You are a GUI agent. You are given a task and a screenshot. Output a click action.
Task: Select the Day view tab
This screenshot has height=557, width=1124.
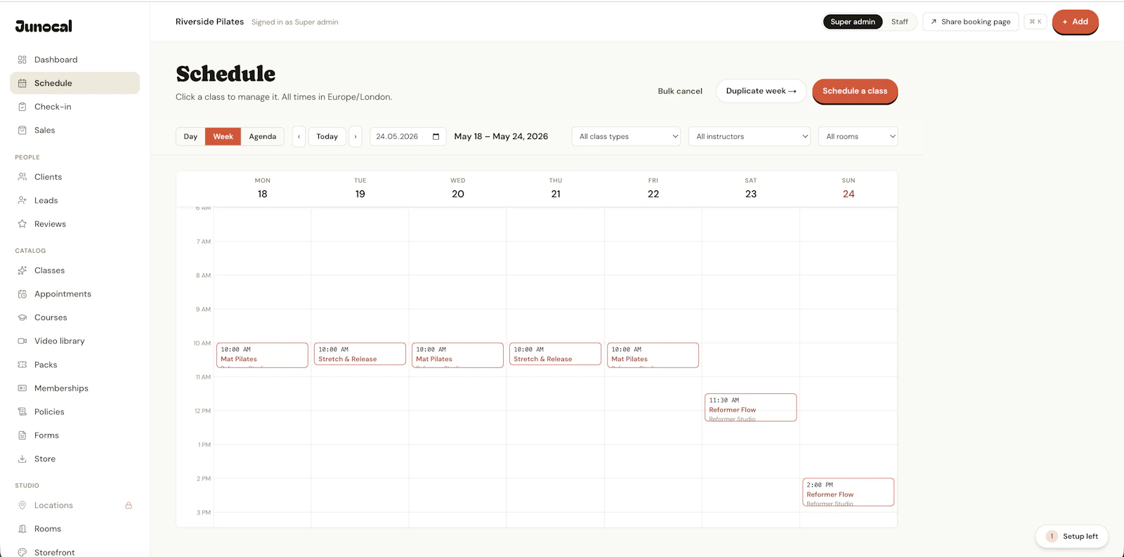coord(190,136)
